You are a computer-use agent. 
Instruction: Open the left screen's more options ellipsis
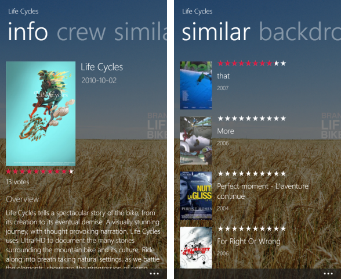point(154,274)
